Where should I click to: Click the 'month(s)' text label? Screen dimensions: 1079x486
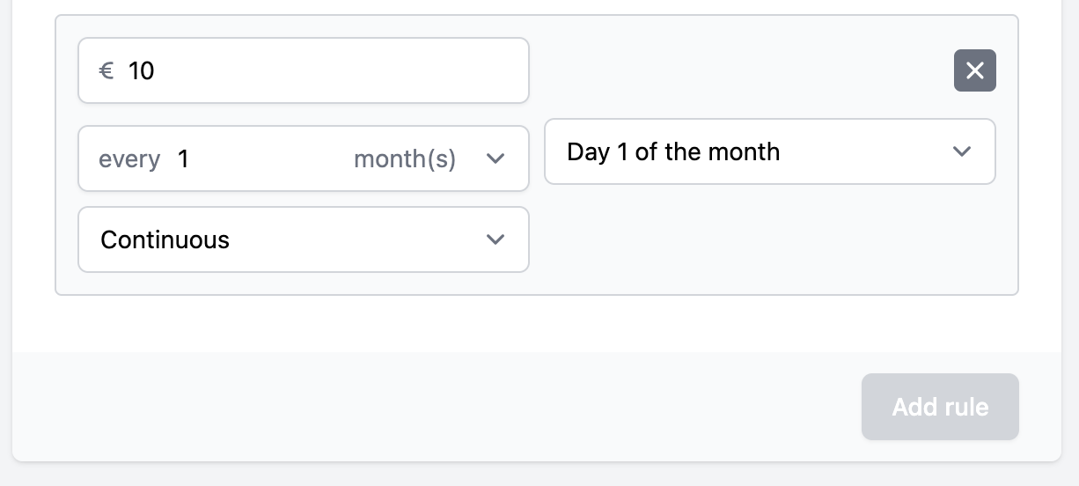[x=405, y=159]
